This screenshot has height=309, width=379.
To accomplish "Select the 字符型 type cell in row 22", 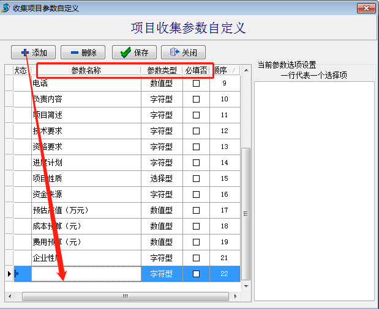I will (x=162, y=274).
